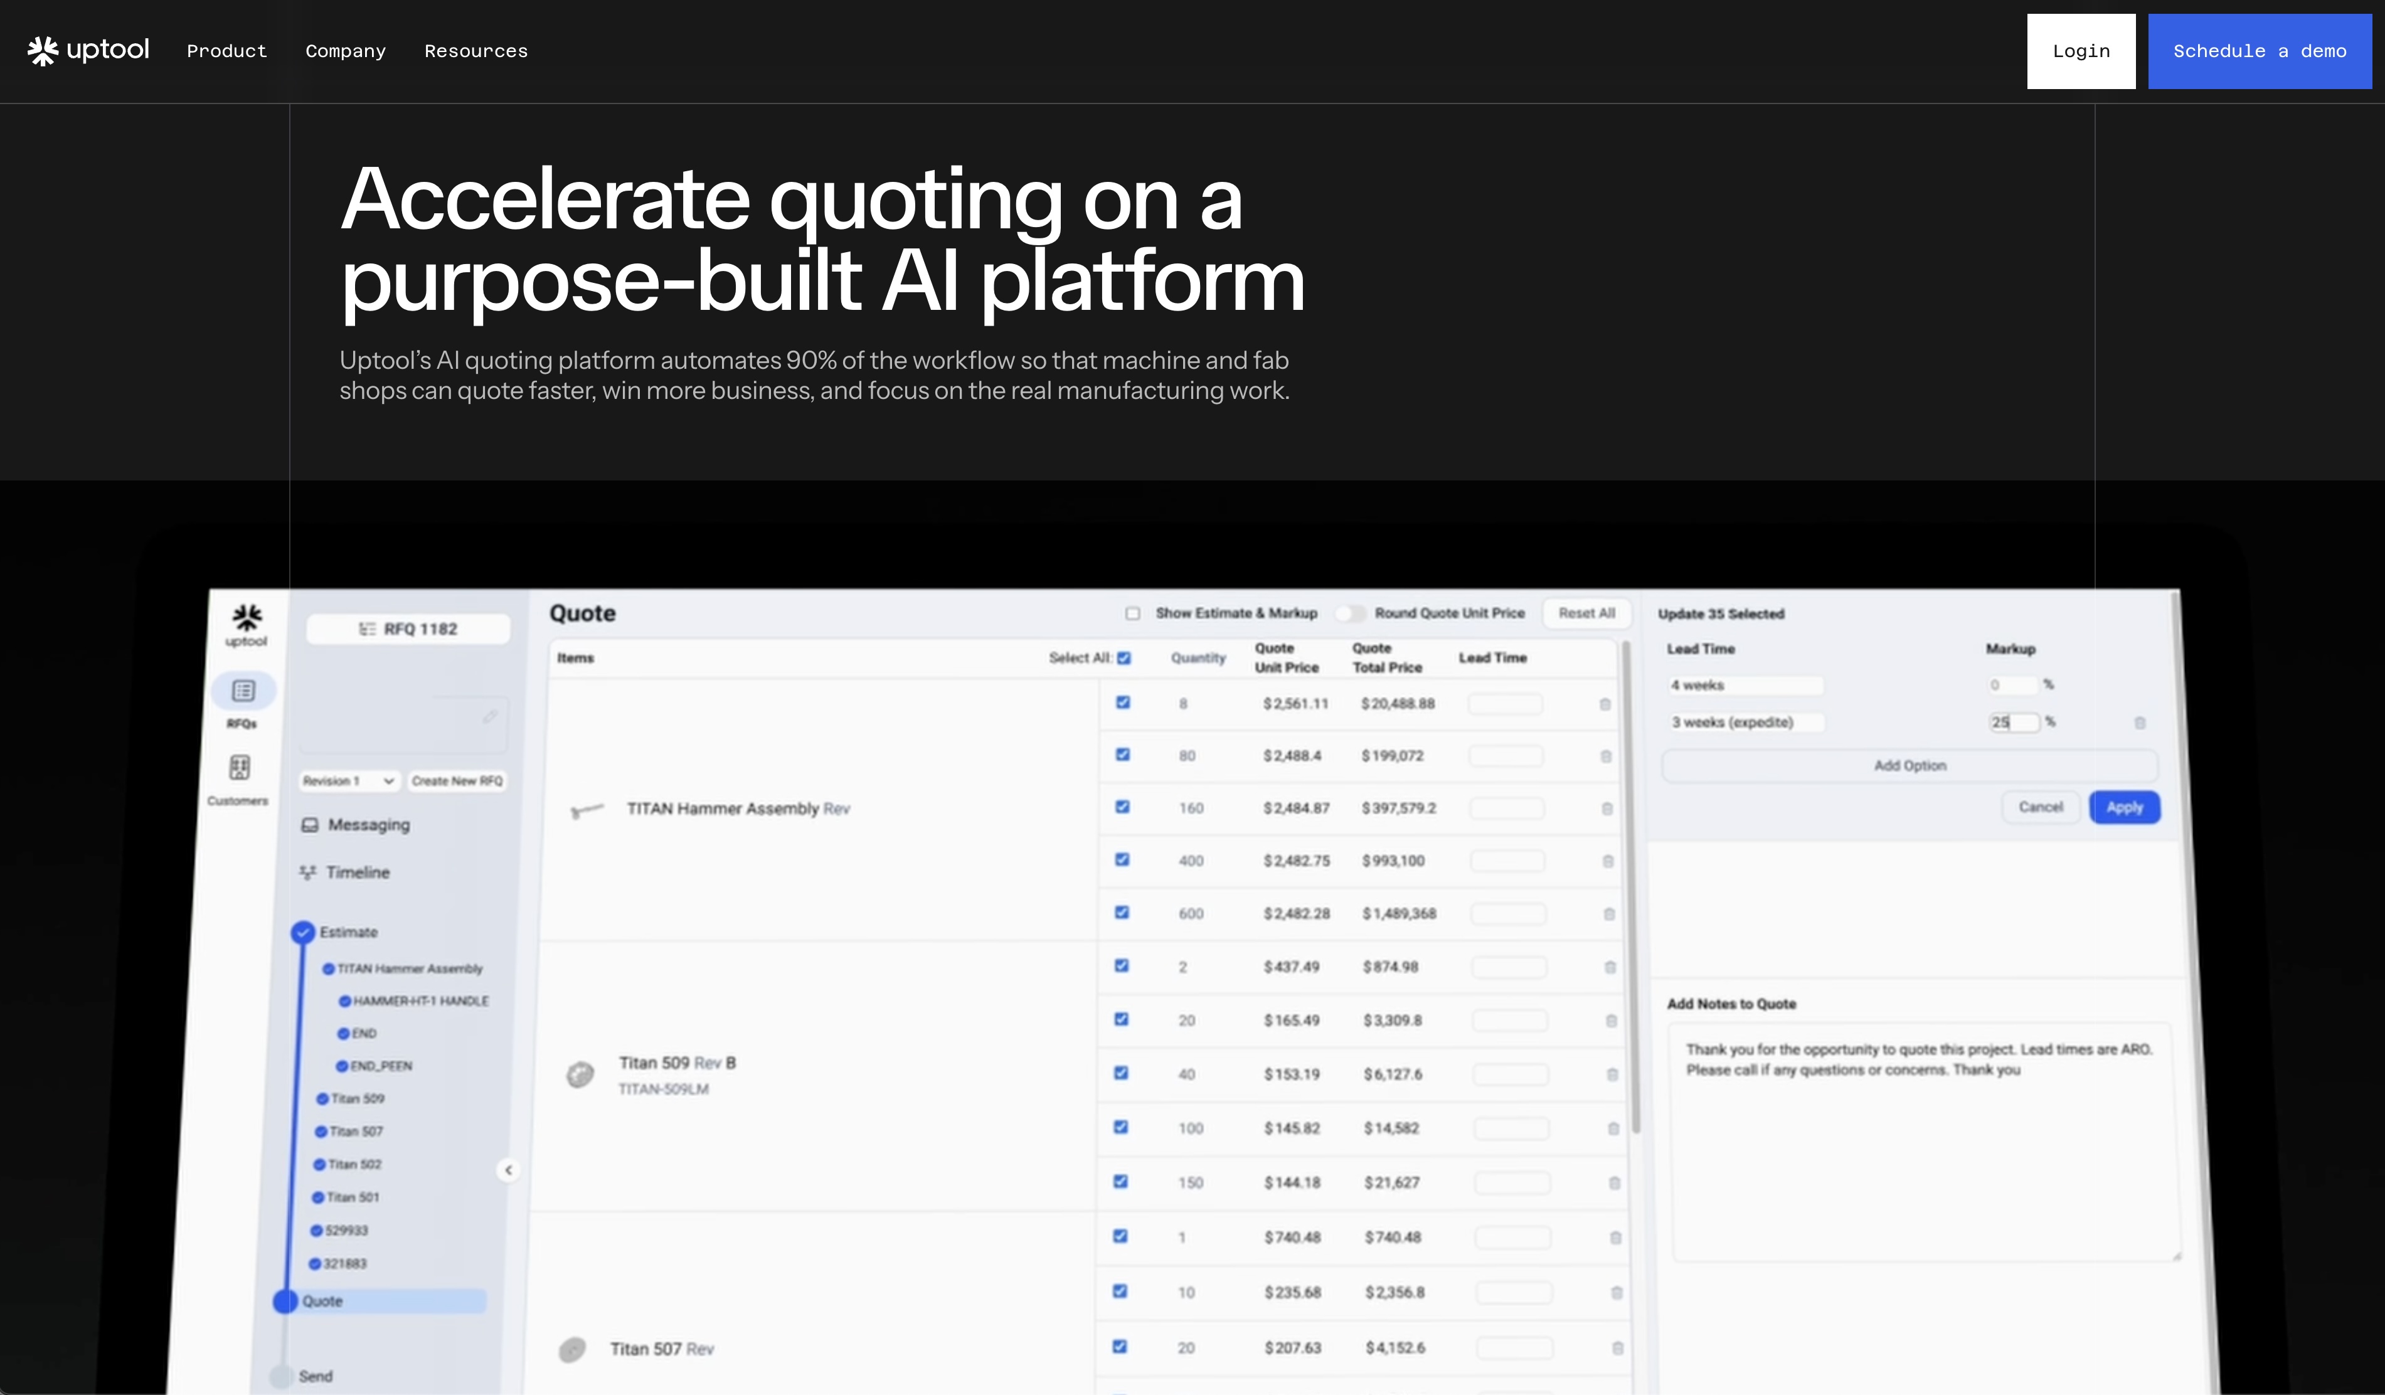Click Reset All button
This screenshot has width=2385, height=1395.
point(1587,613)
